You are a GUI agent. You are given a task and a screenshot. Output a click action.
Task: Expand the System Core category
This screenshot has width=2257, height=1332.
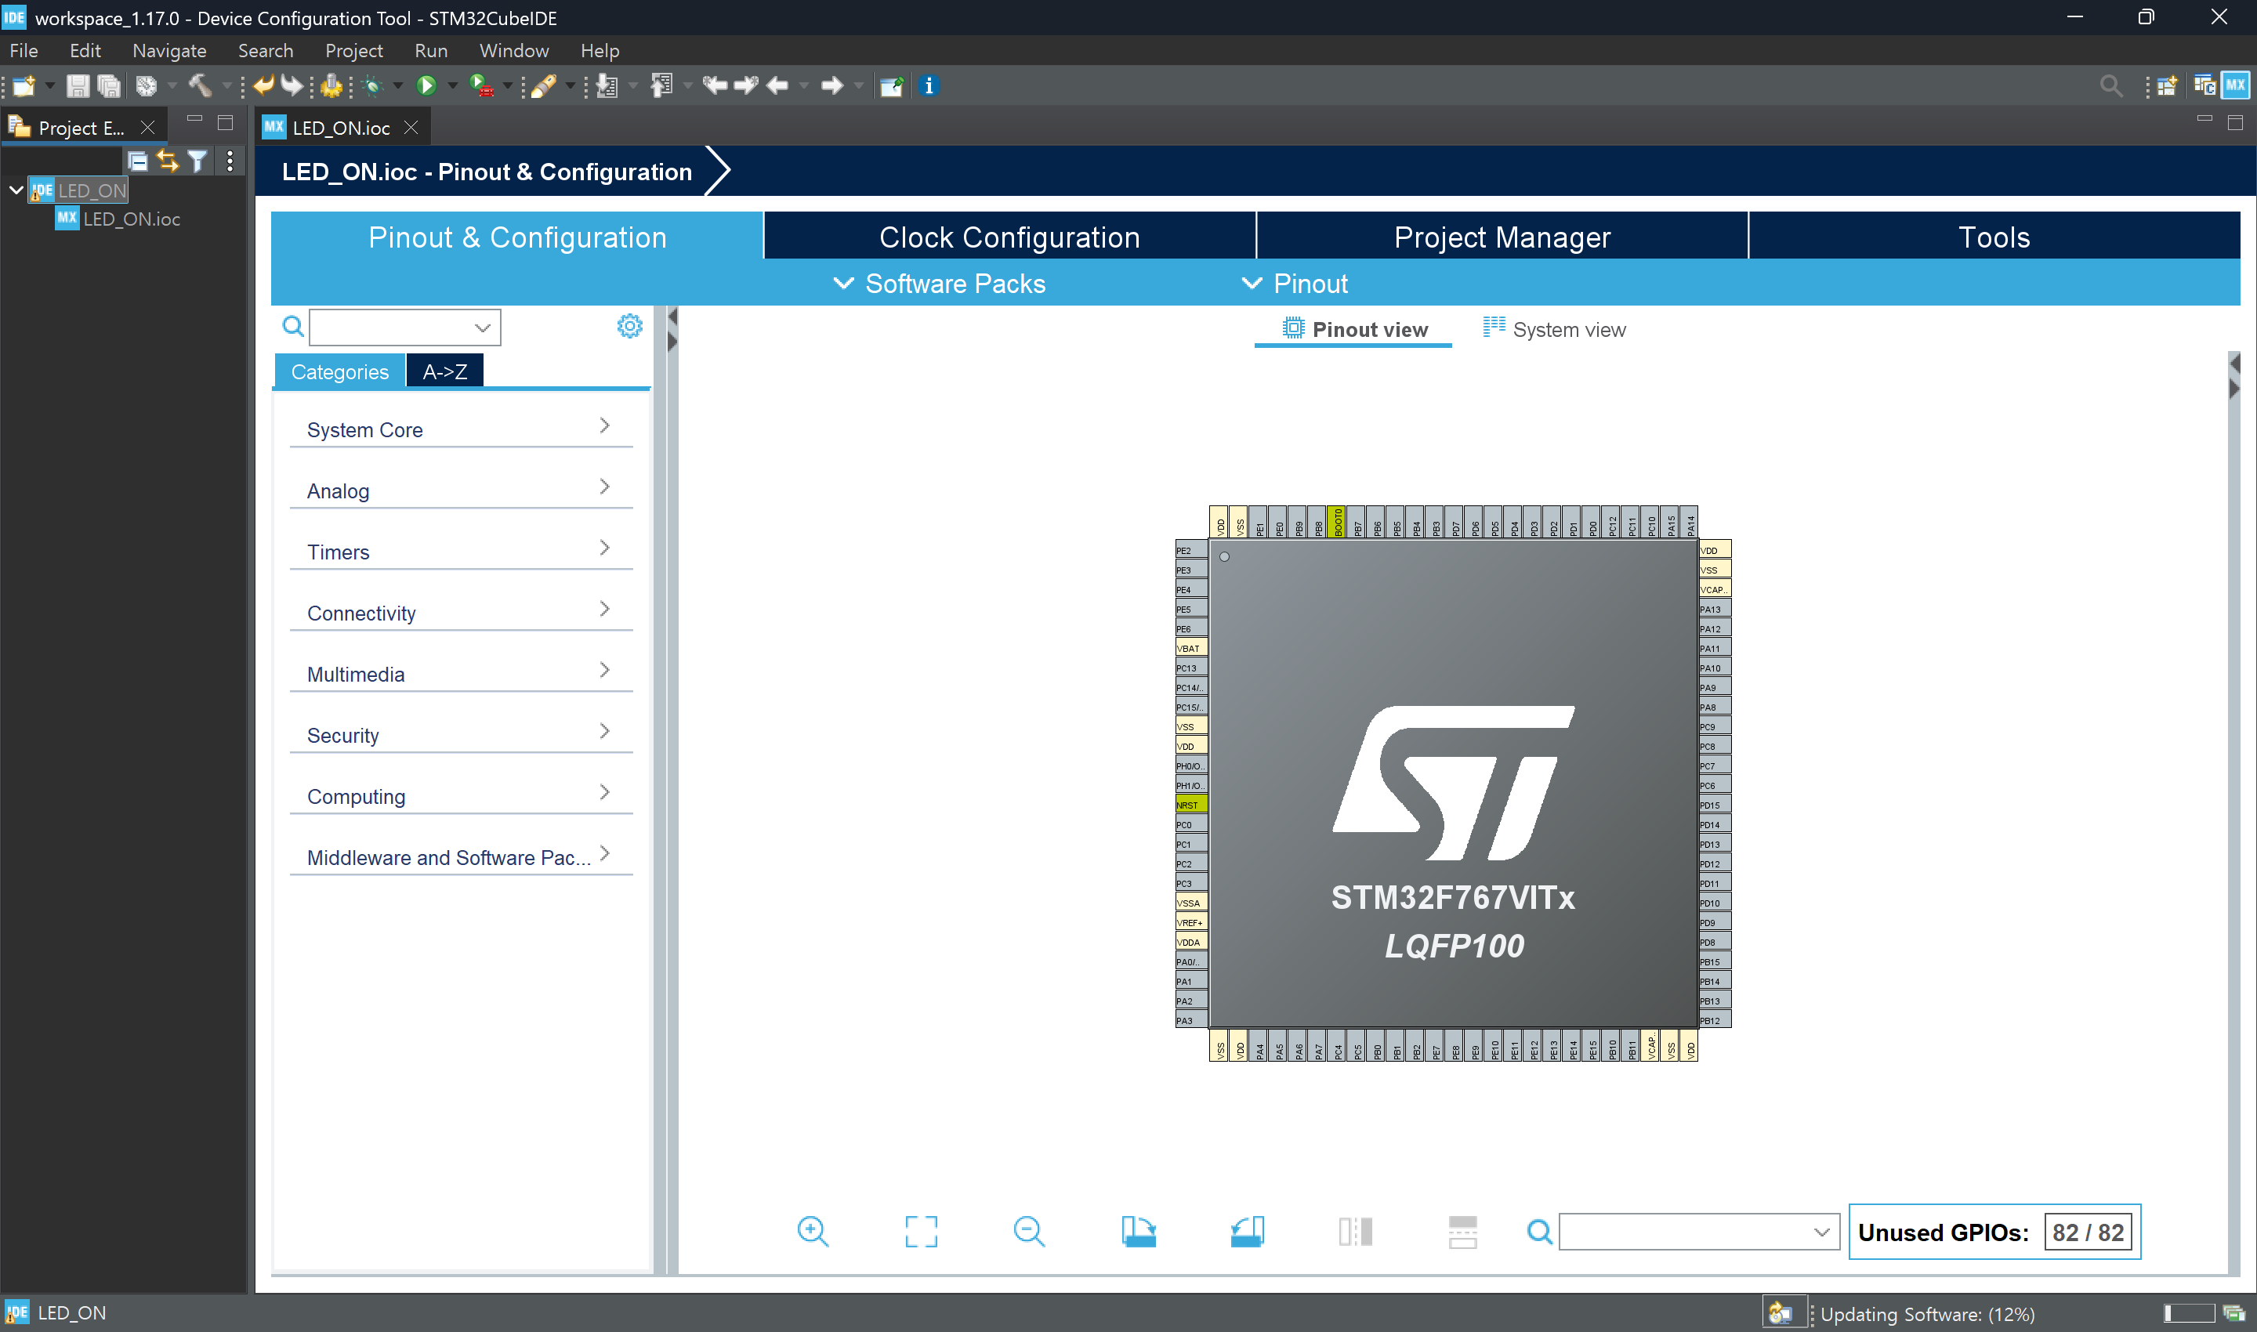pos(461,429)
